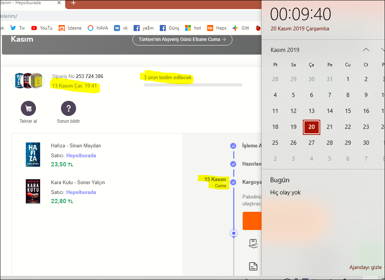385x280 pixels.
Task: Open the Günş Facebook bookmark
Action: click(170, 28)
